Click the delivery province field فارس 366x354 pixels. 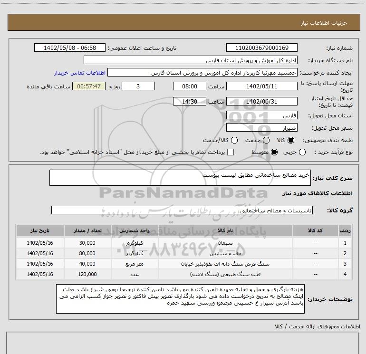pos(261,115)
